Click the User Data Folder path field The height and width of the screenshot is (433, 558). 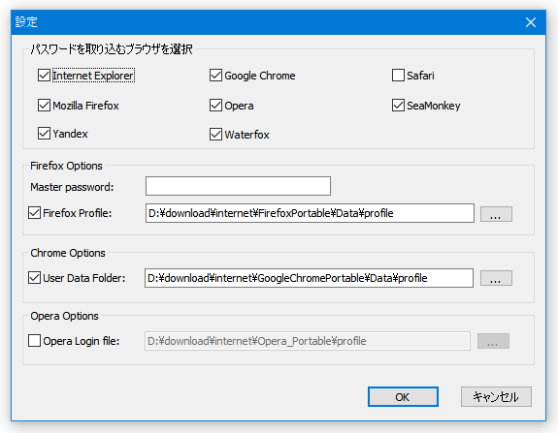point(309,278)
